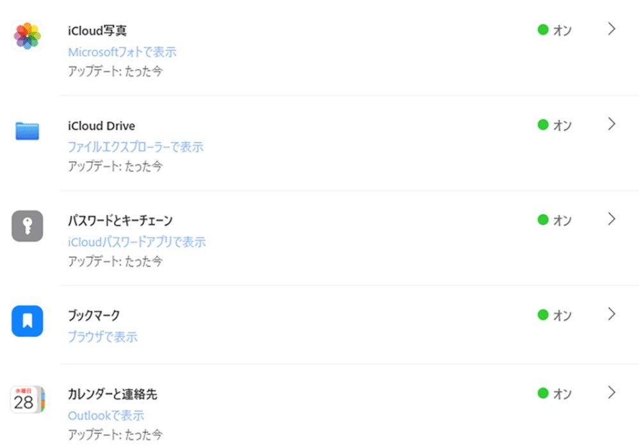This screenshot has height=446, width=639.
Task: Click the iCloud Photos flower icon
Action: pyautogui.click(x=28, y=36)
